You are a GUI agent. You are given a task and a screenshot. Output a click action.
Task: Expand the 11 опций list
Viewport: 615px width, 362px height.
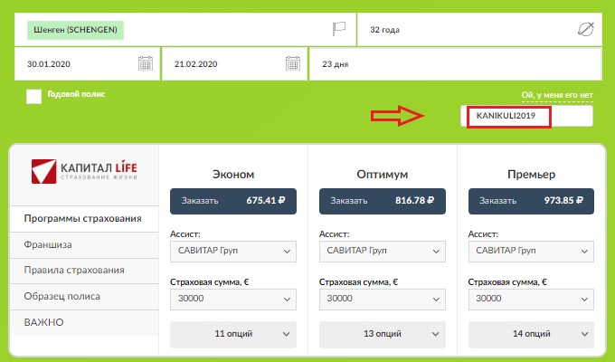(233, 335)
